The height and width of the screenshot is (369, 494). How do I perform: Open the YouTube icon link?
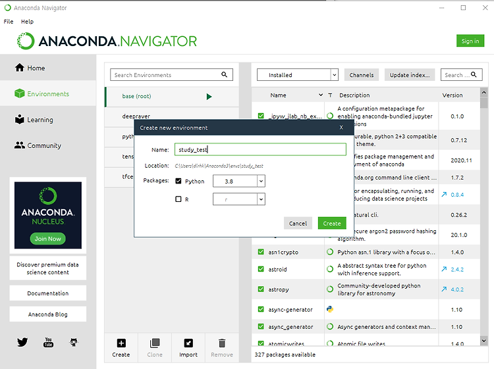click(48, 342)
